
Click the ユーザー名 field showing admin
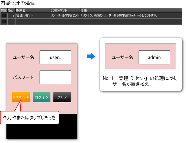[x=154, y=57]
